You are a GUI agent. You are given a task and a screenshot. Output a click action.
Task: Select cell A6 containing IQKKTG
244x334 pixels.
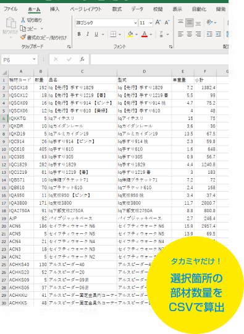tap(21, 118)
